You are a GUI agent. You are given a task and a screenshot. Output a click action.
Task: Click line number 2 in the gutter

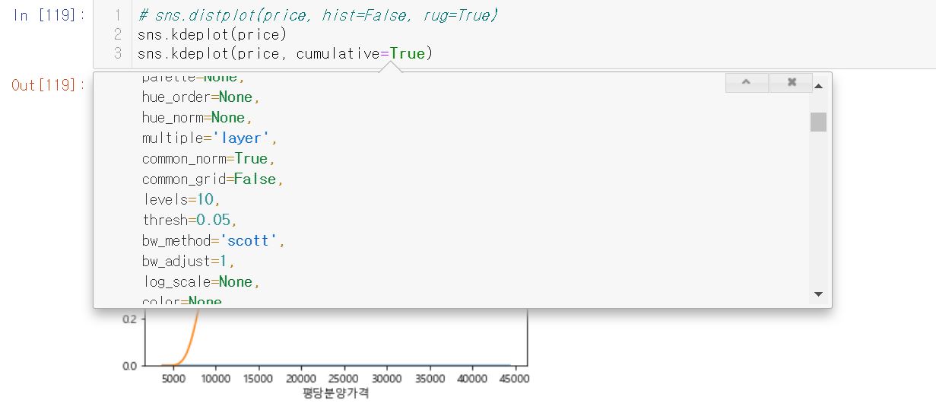click(118, 34)
